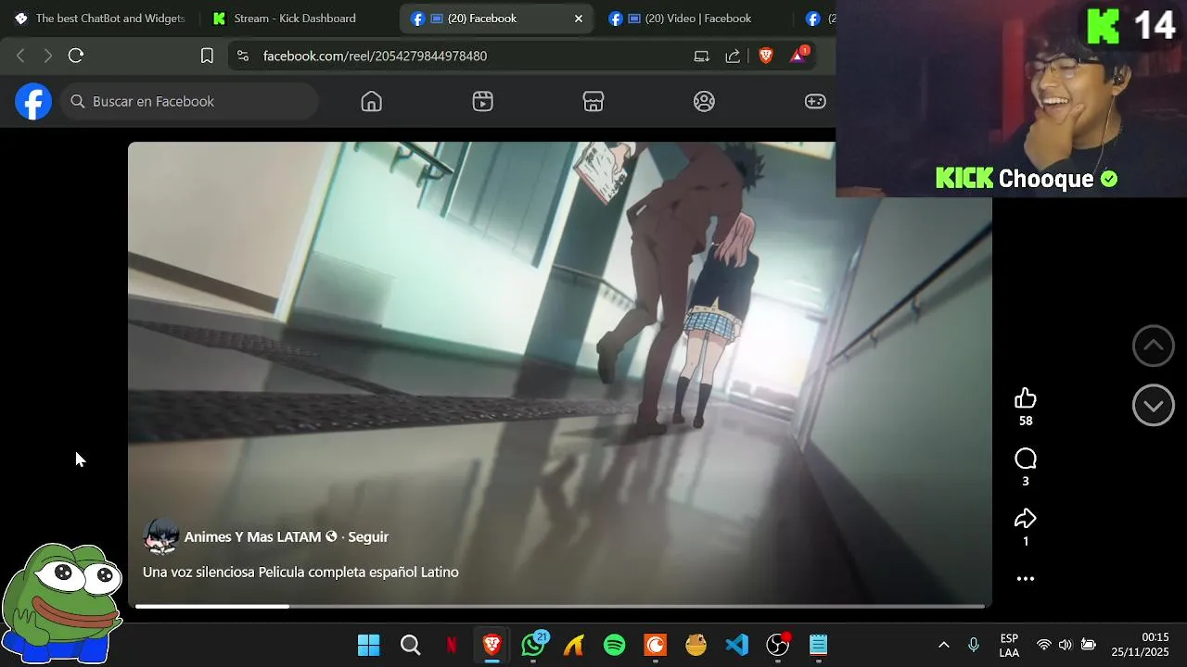Open battery status tray icon
This screenshot has width=1187, height=667.
[x=1089, y=645]
